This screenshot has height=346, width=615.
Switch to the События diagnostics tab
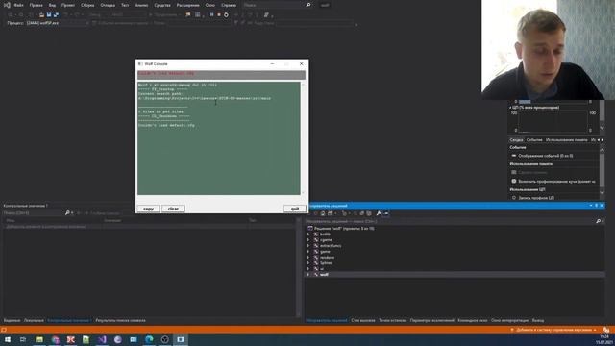[534, 140]
